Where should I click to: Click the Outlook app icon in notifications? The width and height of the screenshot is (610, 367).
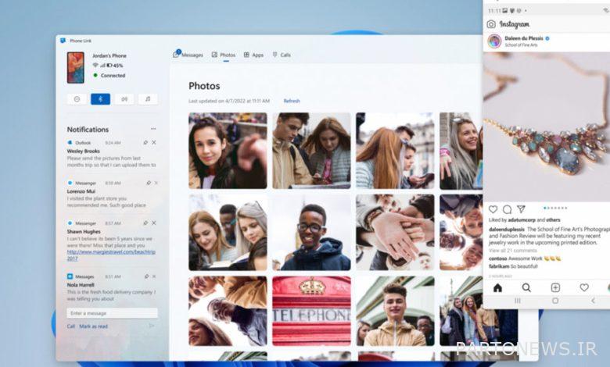click(x=70, y=143)
